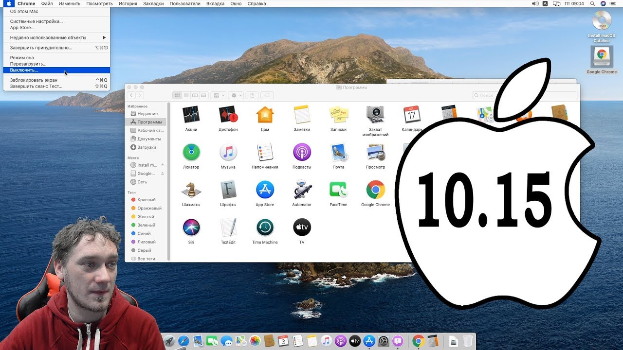This screenshot has width=623, height=350.
Task: Select Об этом Mac menu entry
Action: 56,11
